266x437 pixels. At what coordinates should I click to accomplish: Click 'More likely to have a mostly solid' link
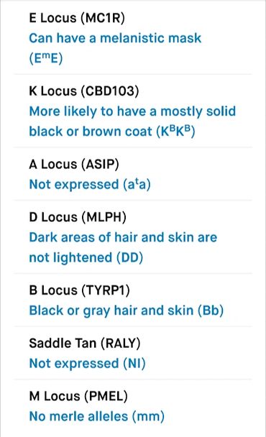(x=132, y=111)
